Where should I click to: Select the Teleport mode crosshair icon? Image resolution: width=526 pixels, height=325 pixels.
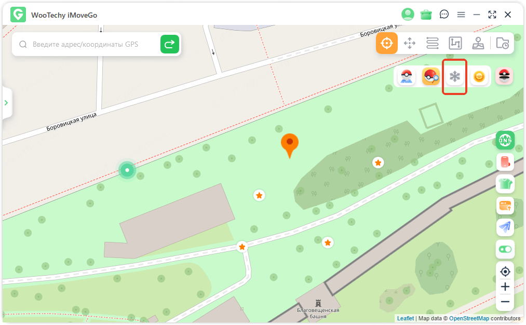tap(387, 43)
